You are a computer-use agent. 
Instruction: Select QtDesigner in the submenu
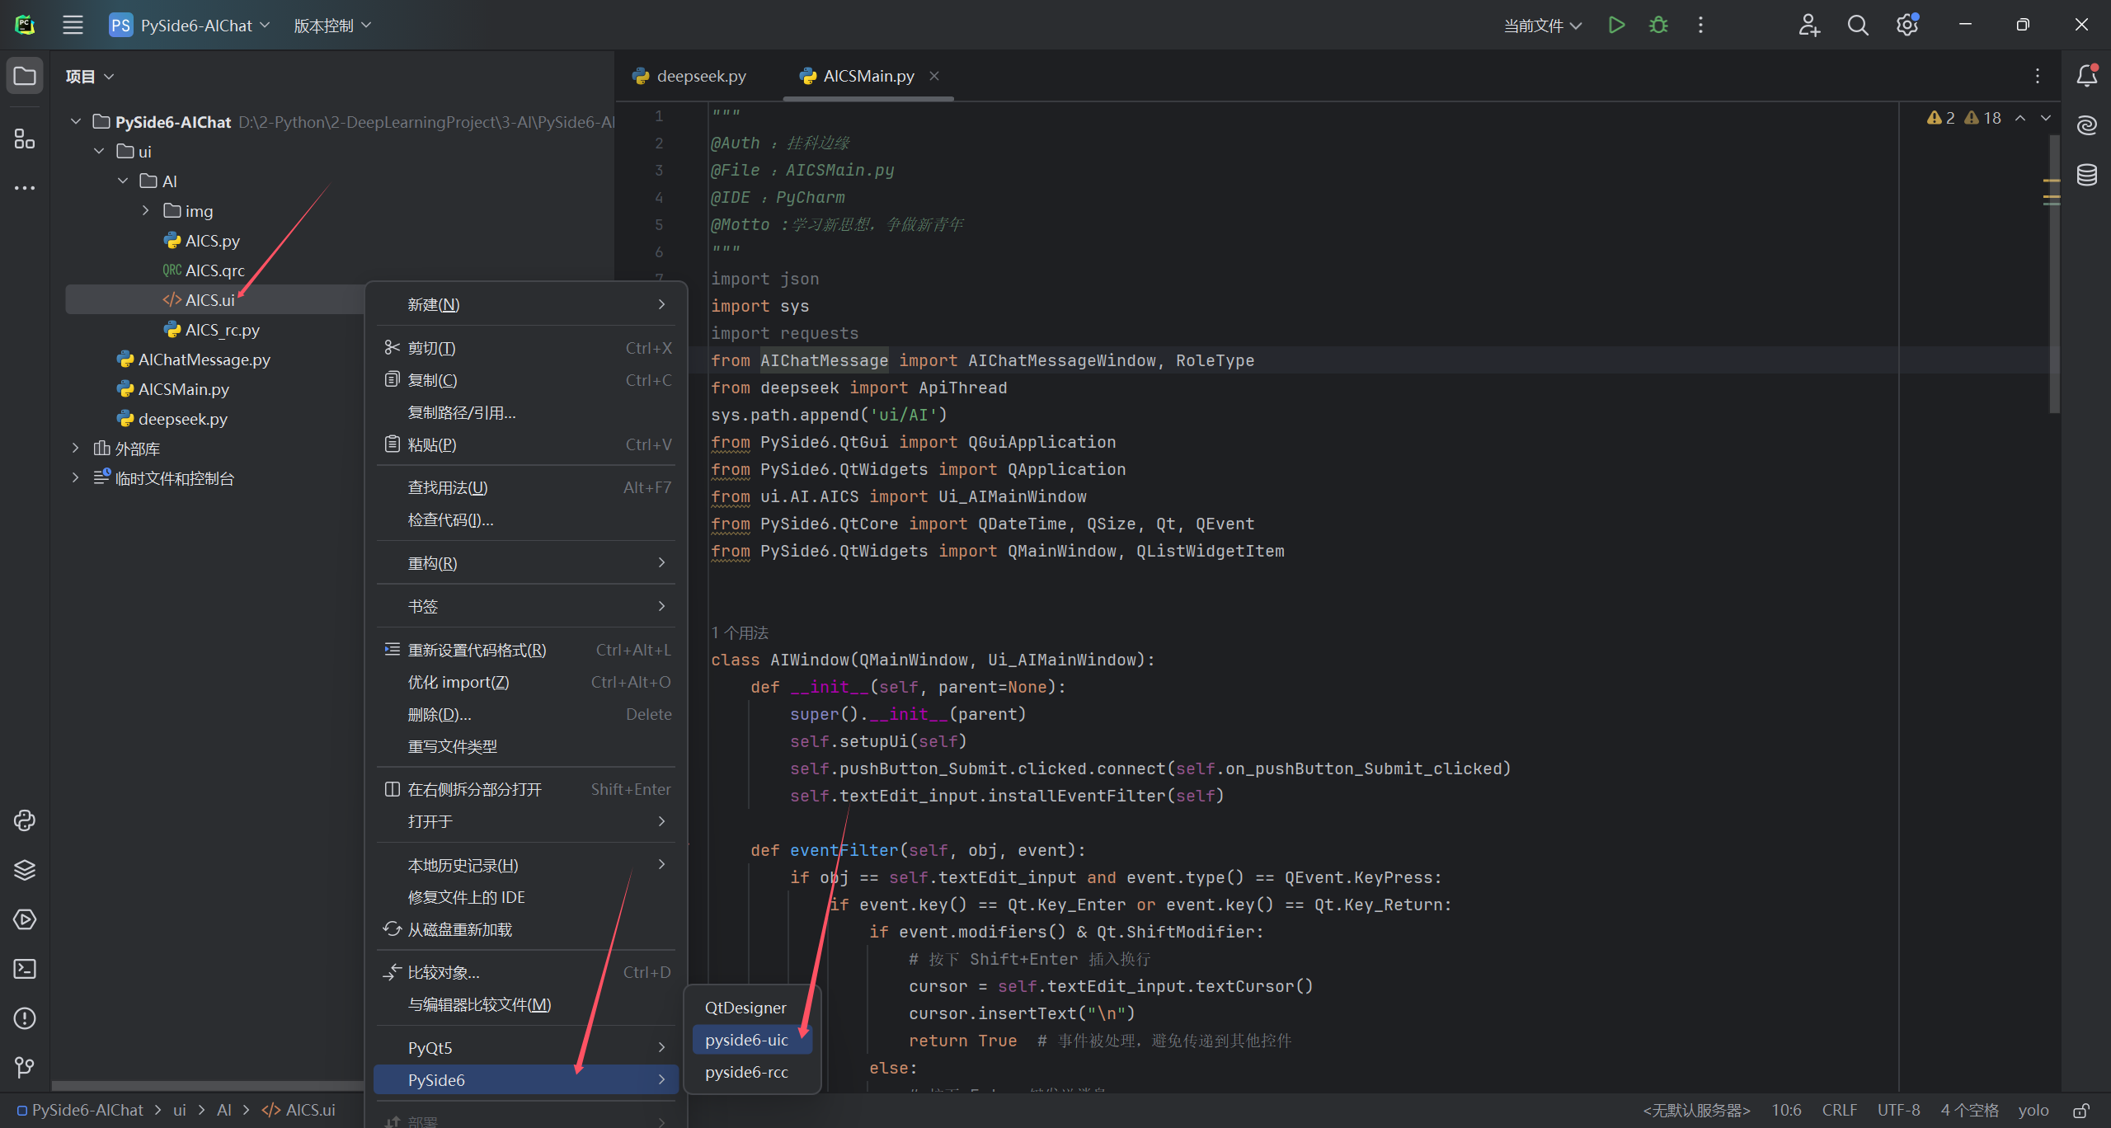click(752, 1008)
